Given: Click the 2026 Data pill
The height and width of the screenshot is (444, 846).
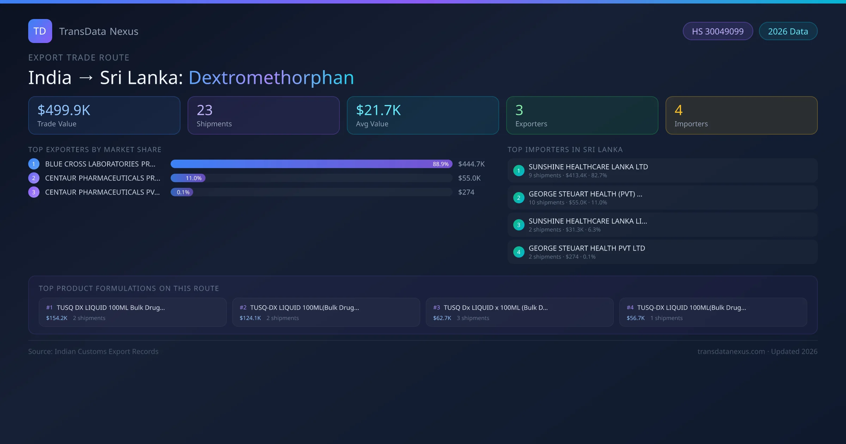Looking at the screenshot, I should click(x=788, y=31).
